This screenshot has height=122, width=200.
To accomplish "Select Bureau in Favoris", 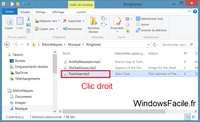I will pos(17,61).
